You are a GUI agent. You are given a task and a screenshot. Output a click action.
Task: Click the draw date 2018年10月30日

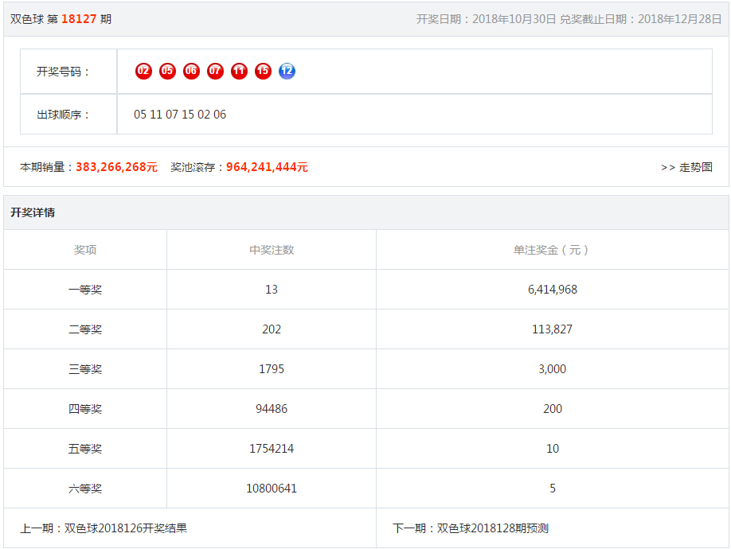(x=514, y=19)
